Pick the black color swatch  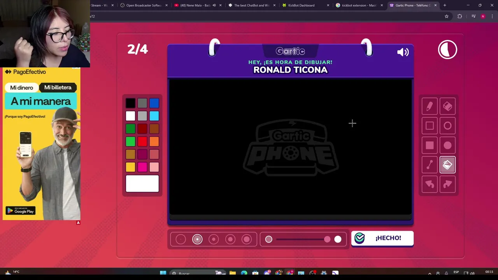point(130,103)
